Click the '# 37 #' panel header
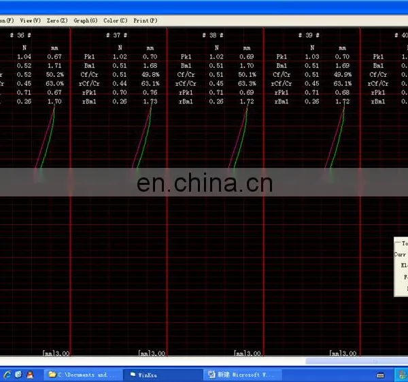The image size is (408, 382). pos(117,35)
